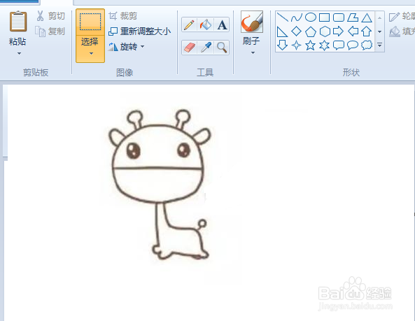Screen dimensions: 415x321
Task: Select the Five-point star shape
Action: pyautogui.click(x=311, y=45)
